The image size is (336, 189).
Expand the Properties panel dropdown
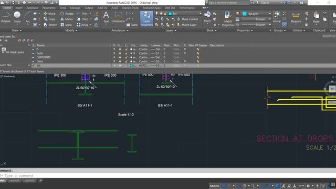(245, 30)
